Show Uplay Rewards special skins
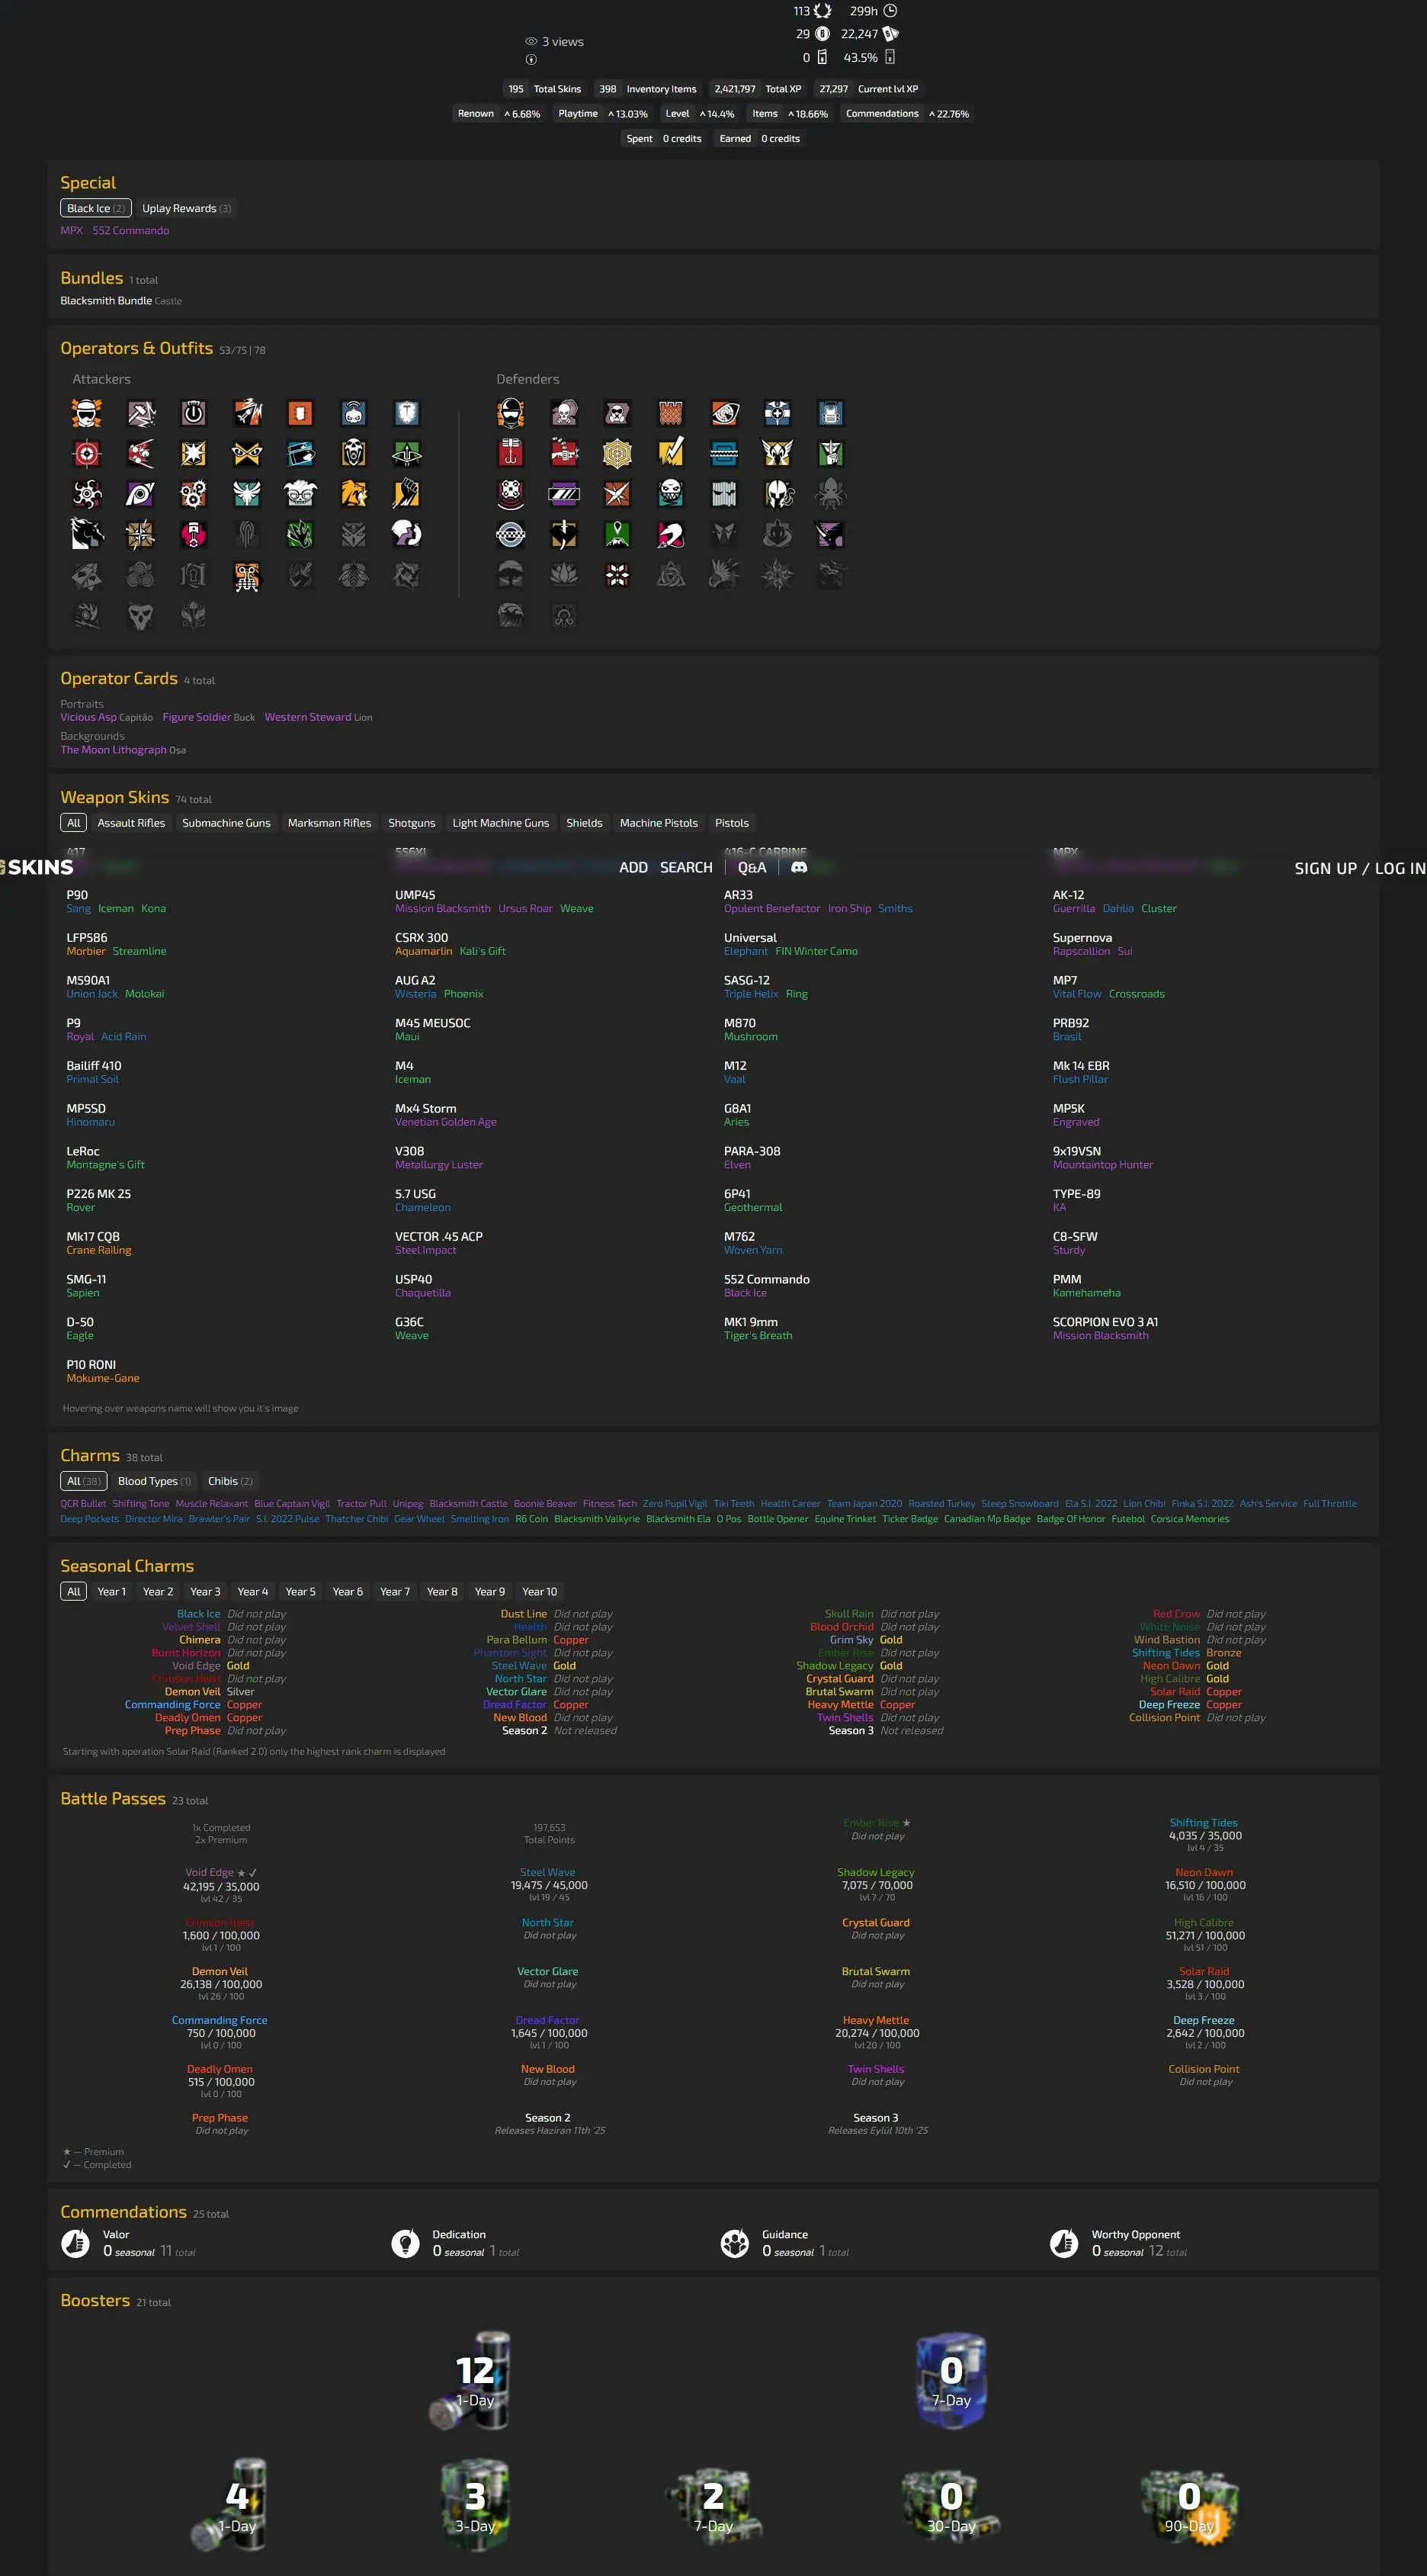The height and width of the screenshot is (2576, 1427). (186, 209)
